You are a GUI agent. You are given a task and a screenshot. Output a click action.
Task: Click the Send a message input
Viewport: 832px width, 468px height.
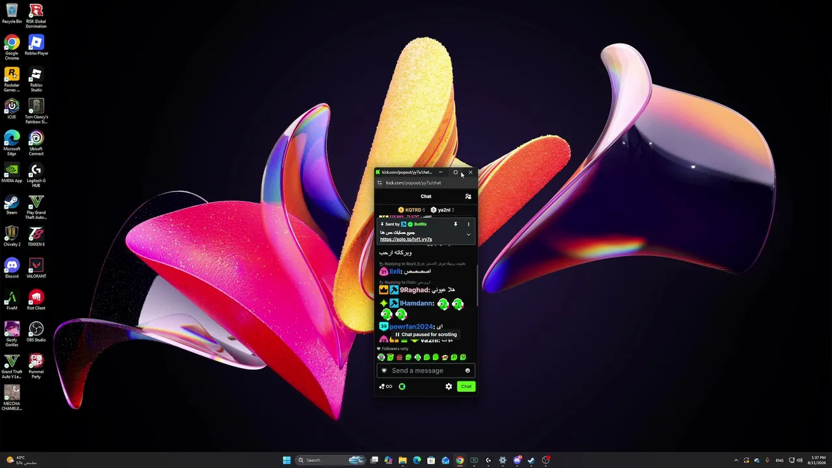426,370
